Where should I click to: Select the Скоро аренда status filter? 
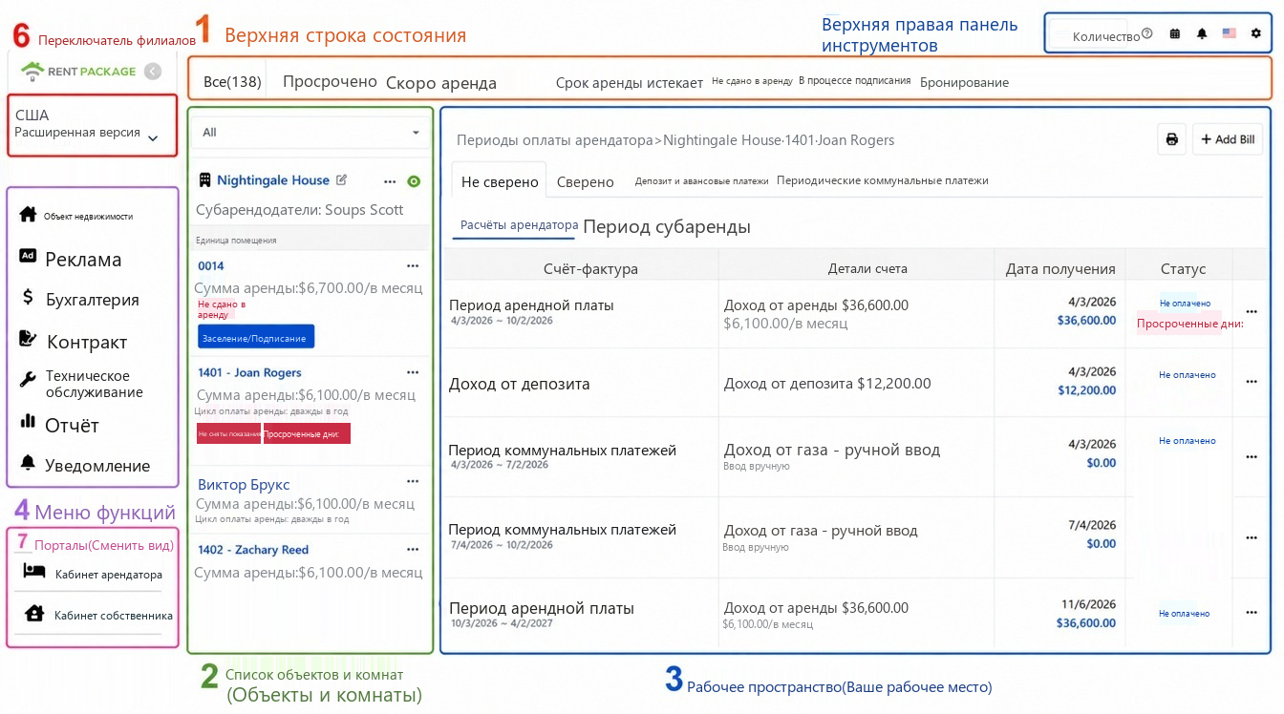point(441,83)
